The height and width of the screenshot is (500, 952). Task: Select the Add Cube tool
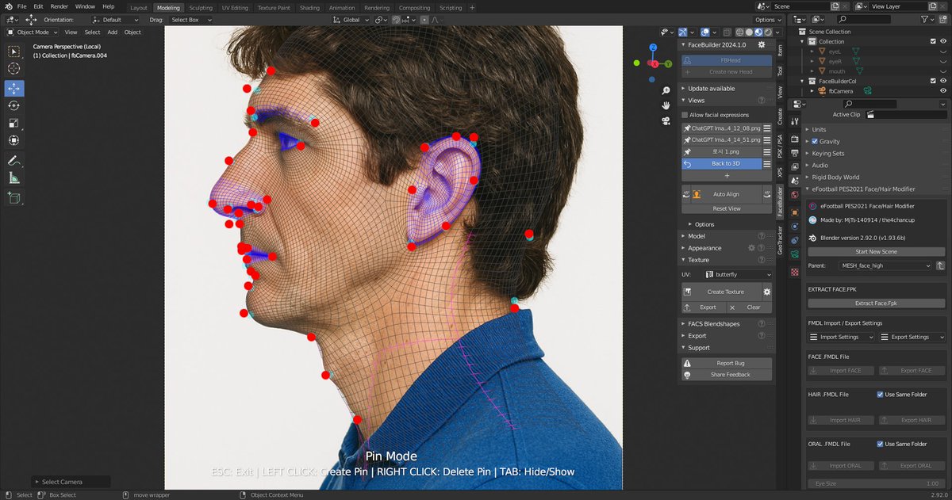[x=14, y=198]
